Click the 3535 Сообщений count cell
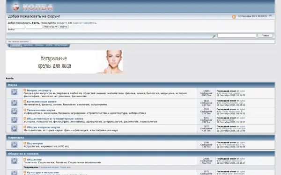Image resolution: width=281 pixels, height=175 pixels. click(206, 103)
